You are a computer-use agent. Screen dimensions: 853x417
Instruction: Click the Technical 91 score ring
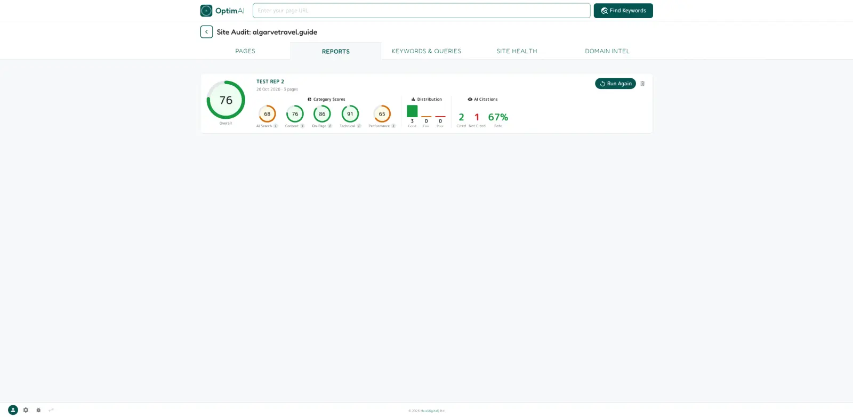point(350,114)
